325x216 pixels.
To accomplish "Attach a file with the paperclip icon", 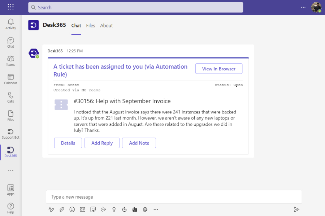I will click(61, 209).
